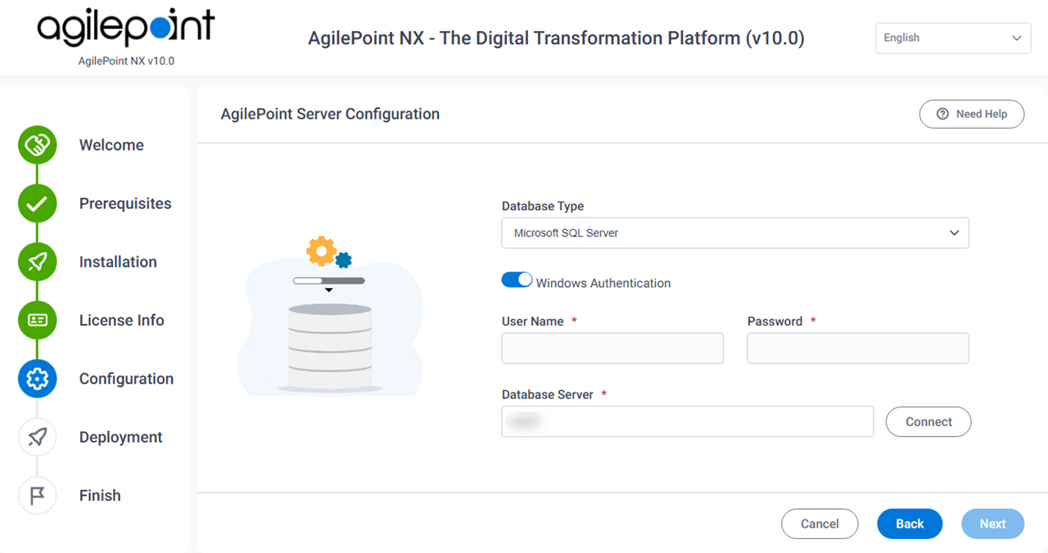Click the Finish flag step icon
The width and height of the screenshot is (1048, 553).
coord(37,496)
